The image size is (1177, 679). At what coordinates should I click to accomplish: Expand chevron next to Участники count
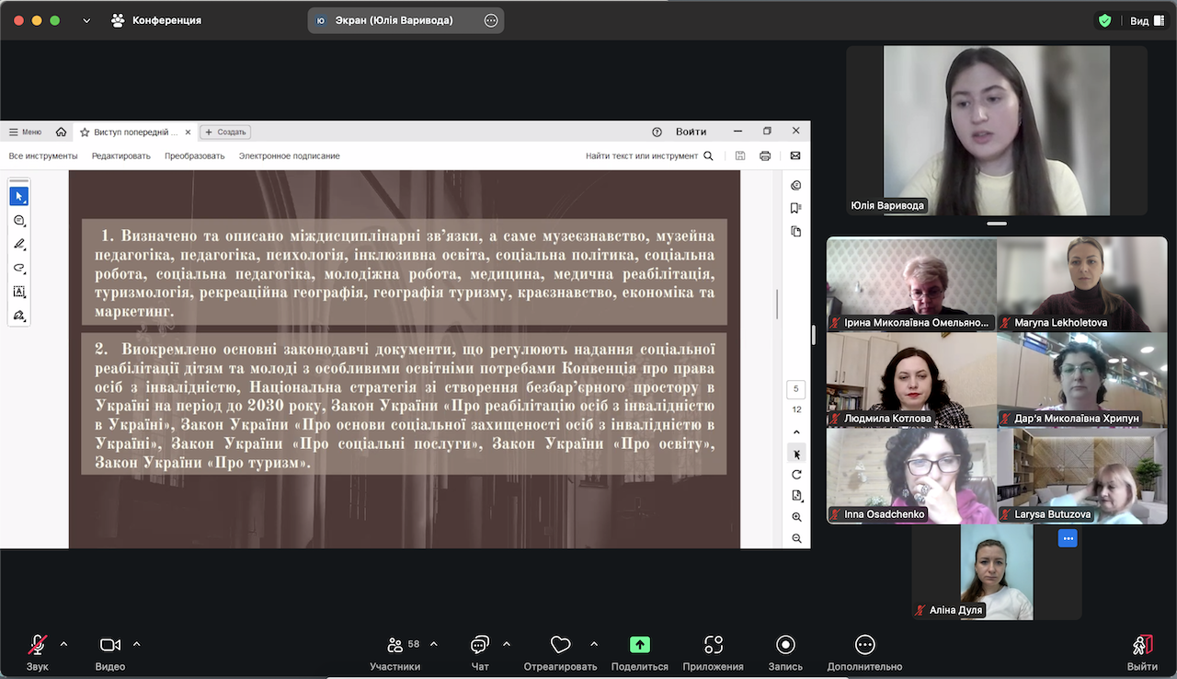point(434,644)
